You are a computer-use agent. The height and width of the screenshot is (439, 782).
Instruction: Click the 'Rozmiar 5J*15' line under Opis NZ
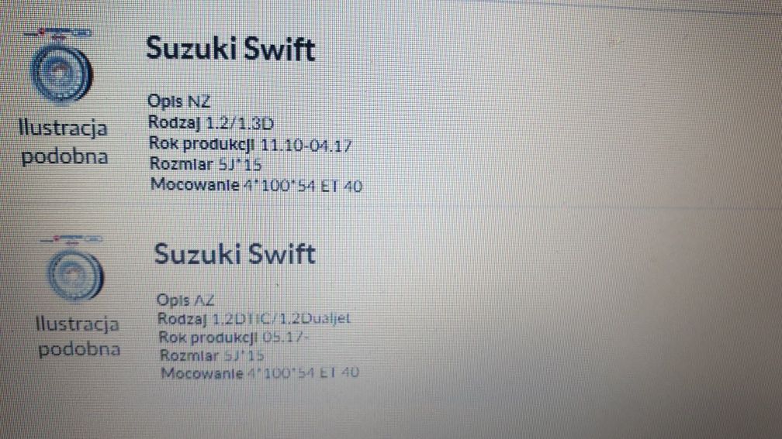[x=206, y=164]
